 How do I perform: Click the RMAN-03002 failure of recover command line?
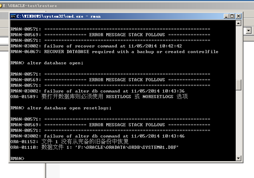pyautogui.click(x=96, y=46)
